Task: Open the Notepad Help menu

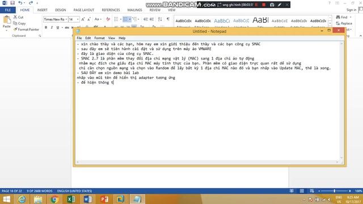Action: click(x=122, y=38)
